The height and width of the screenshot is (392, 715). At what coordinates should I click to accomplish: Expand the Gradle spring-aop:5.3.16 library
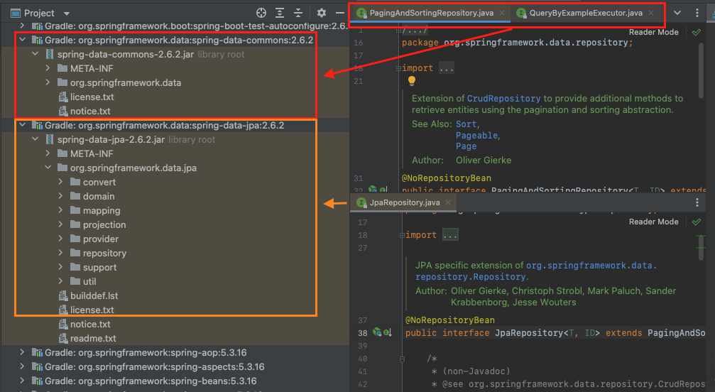click(x=22, y=352)
